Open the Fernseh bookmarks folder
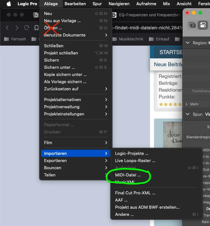 (x=15, y=39)
